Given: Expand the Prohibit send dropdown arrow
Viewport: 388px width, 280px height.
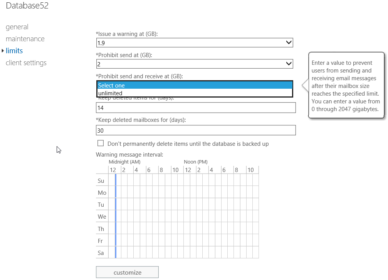Looking at the screenshot, I should 289,64.
